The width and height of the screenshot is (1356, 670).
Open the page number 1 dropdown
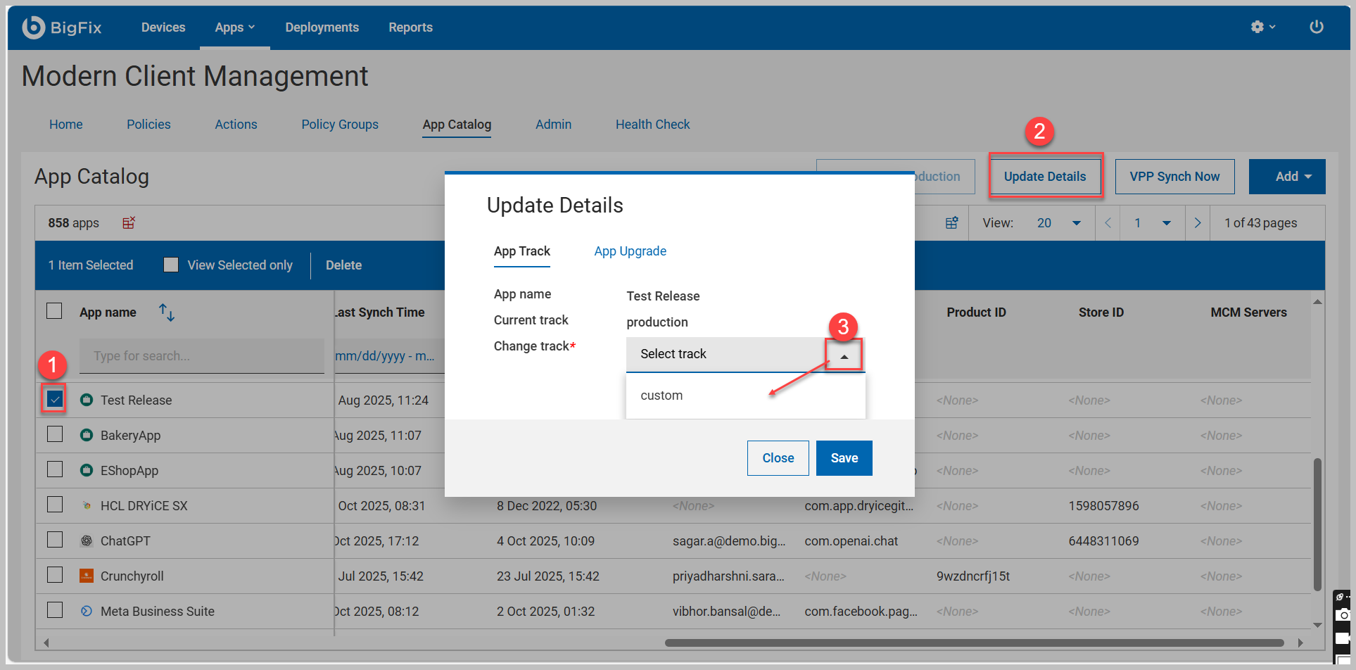tap(1153, 222)
